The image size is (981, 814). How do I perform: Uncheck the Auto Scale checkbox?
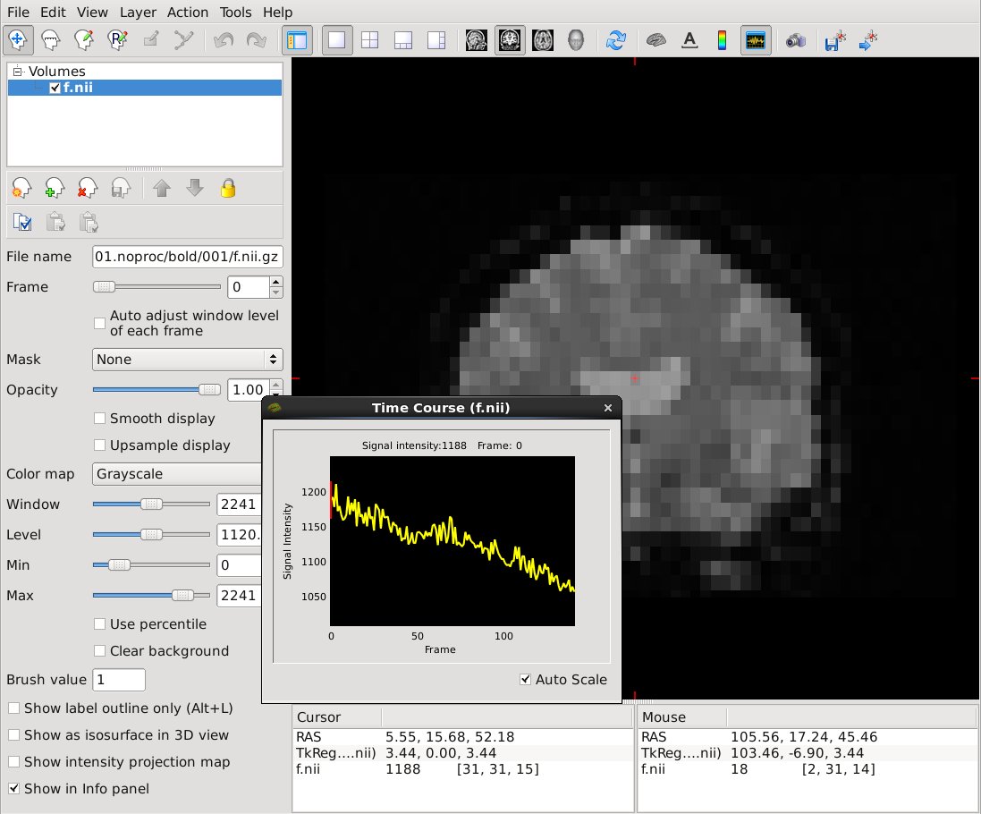[x=526, y=680]
